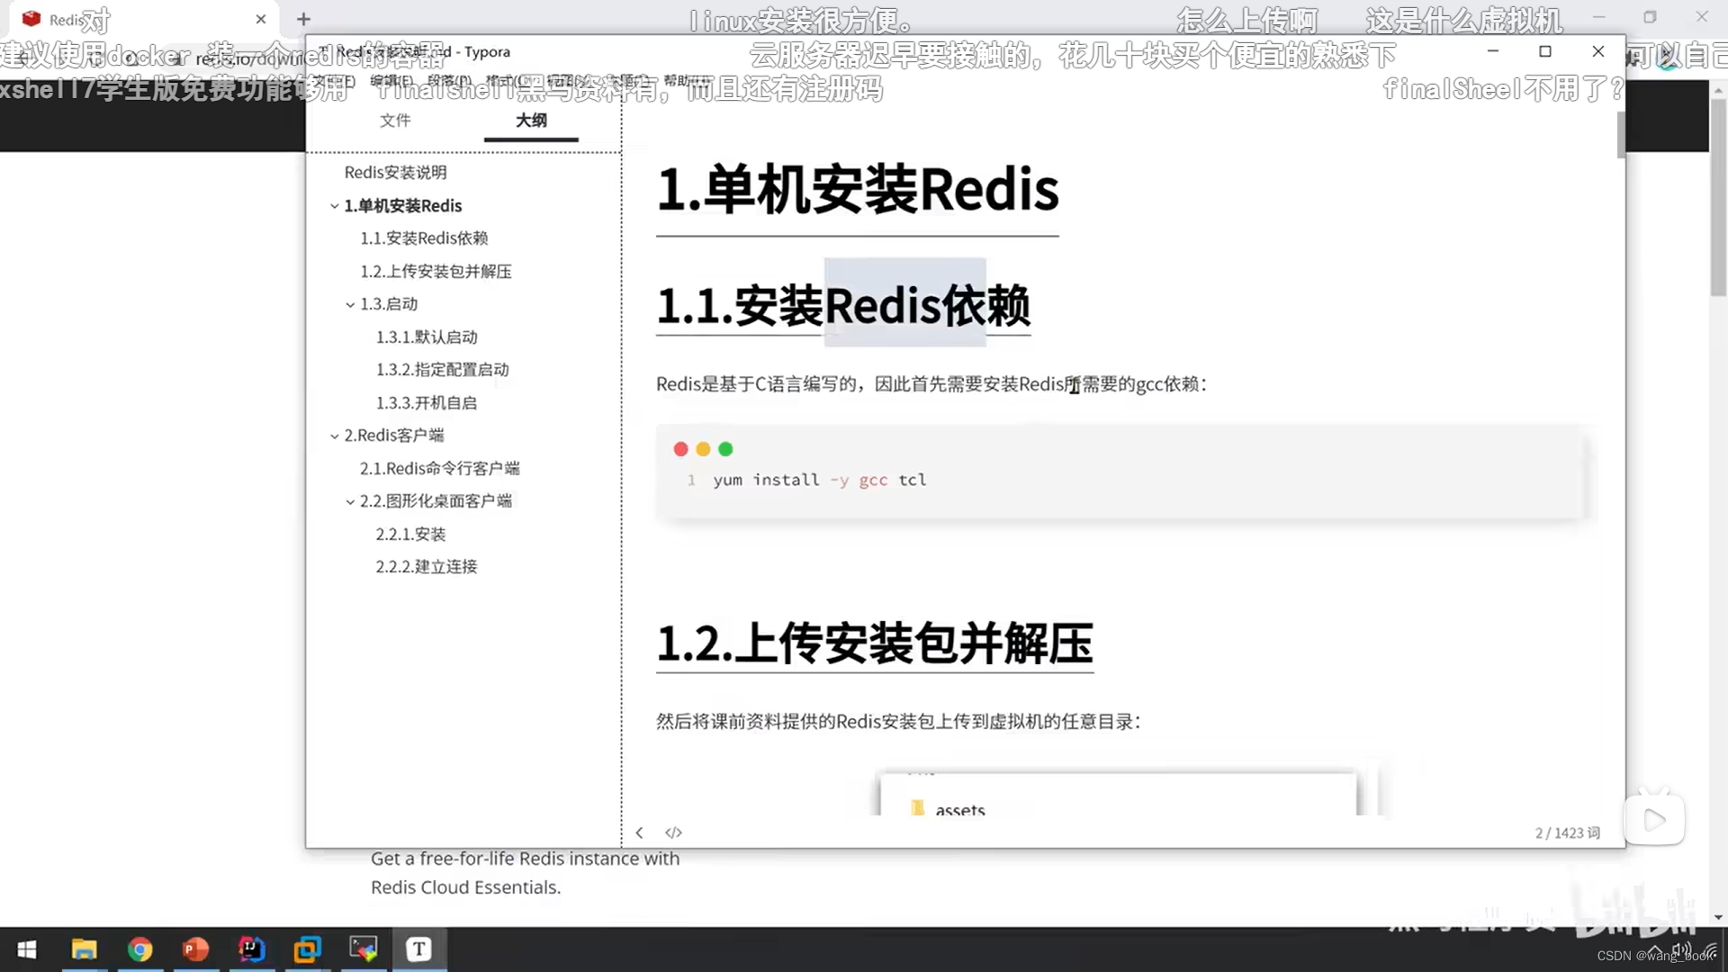Select the 1.3.2.指定配置启动 outline entry
Viewport: 1728px width, 972px height.
coord(443,369)
